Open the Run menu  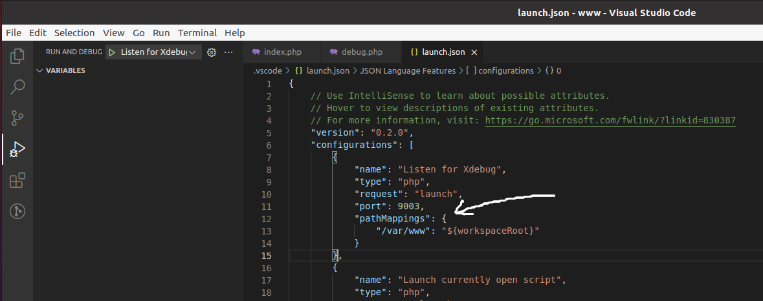pyautogui.click(x=161, y=32)
